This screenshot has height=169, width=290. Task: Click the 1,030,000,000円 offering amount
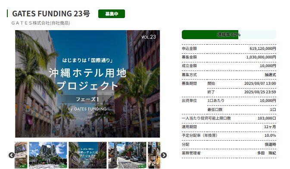coord(261,57)
